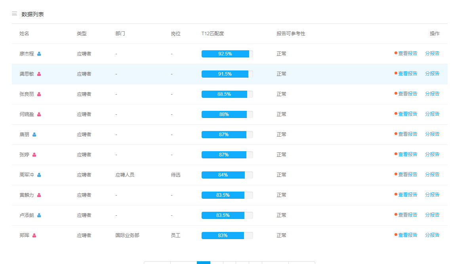Viewport: 467px width, 264px height.
Task: Click the pink person icon next to 黄麟力
Action: coord(39,195)
